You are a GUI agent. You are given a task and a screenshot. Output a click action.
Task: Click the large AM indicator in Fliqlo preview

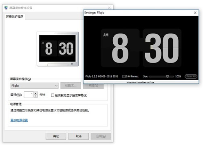(x=106, y=35)
